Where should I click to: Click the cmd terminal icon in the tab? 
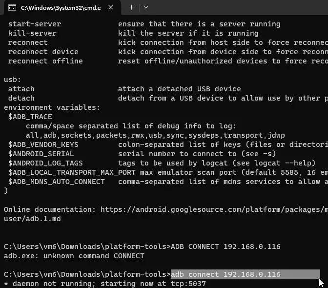click(12, 8)
